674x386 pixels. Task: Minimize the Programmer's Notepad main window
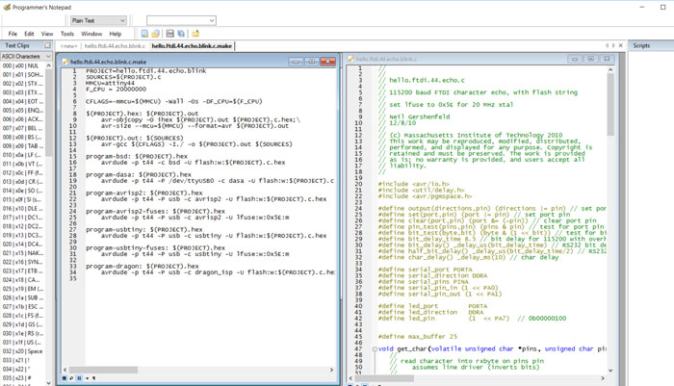[x=642, y=7]
